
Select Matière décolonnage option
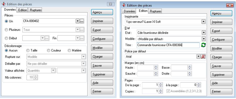tap(69, 50)
